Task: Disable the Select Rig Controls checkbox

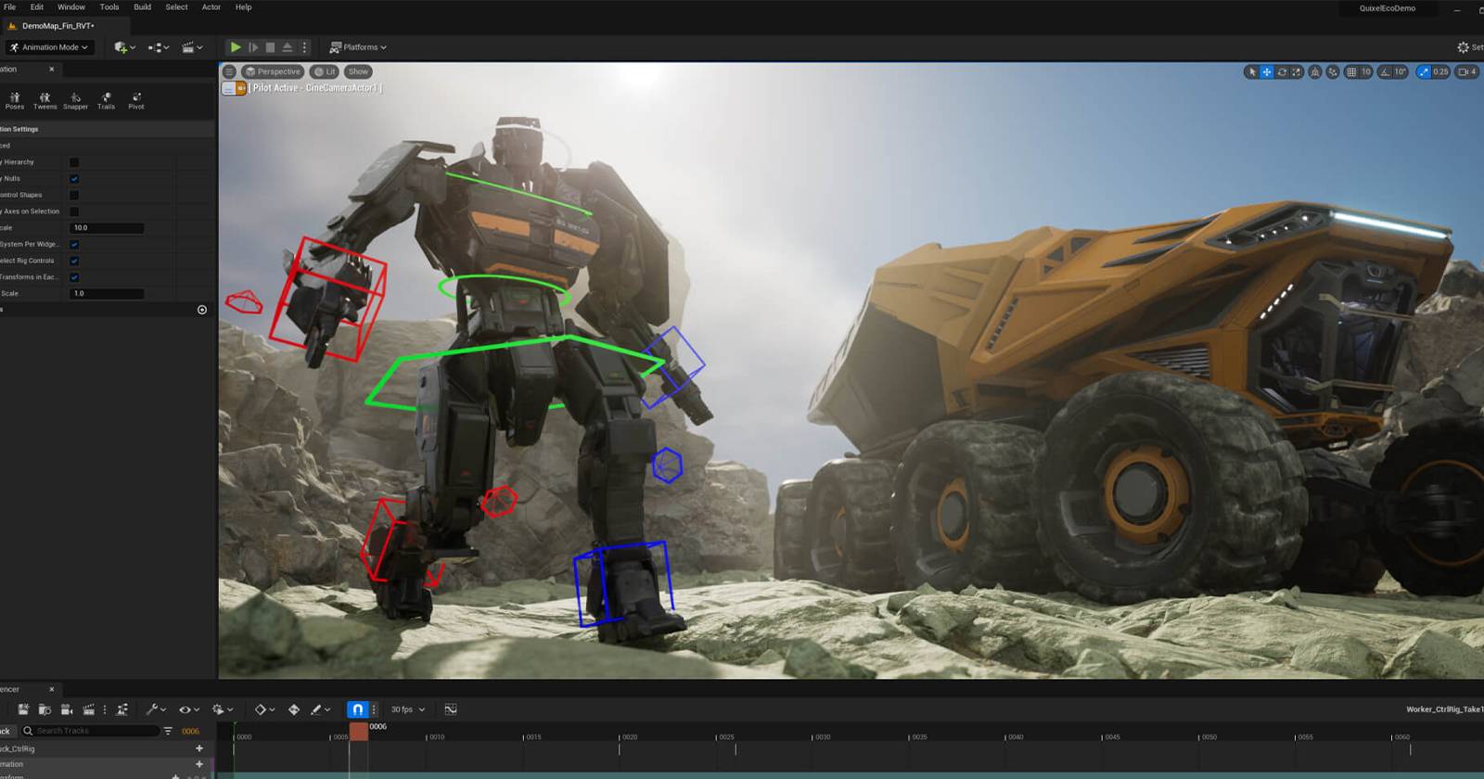Action: point(74,261)
